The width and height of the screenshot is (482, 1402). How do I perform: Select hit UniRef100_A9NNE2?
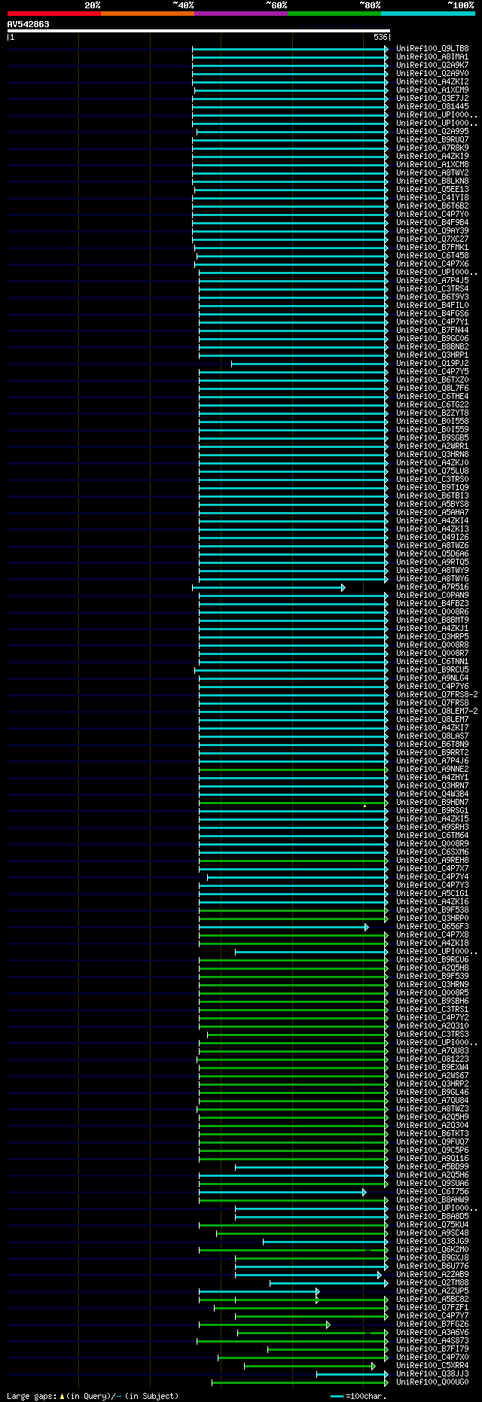click(432, 770)
